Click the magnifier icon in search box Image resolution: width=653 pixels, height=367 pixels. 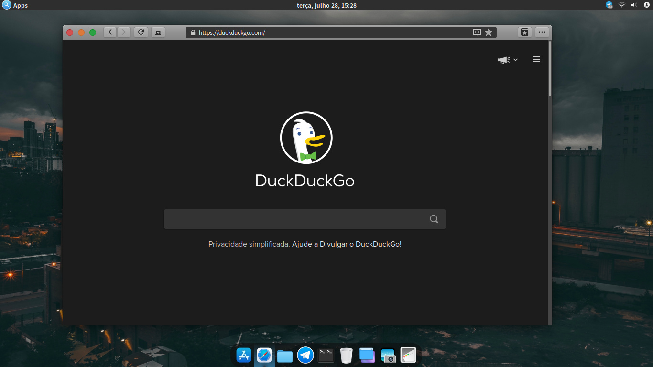(434, 219)
